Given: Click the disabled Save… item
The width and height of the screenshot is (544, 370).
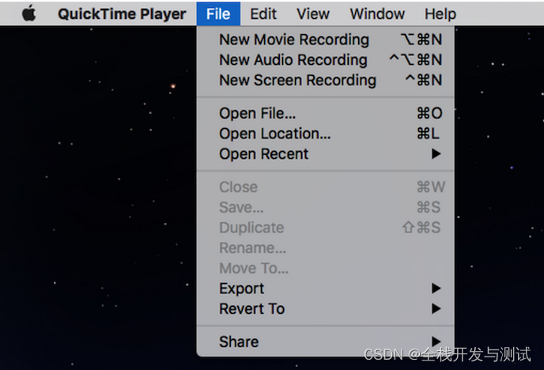Looking at the screenshot, I should 326,207.
